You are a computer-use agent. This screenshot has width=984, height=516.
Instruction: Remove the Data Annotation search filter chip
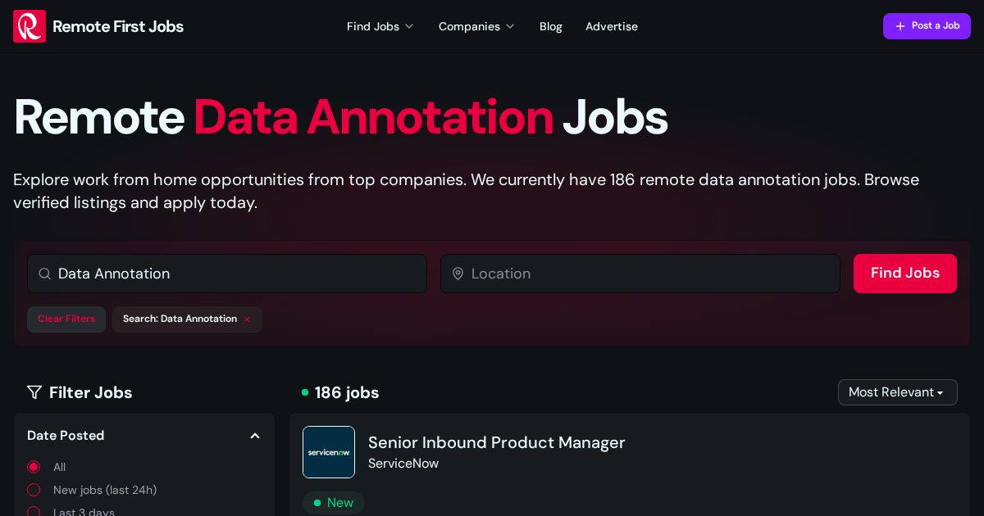tap(247, 319)
